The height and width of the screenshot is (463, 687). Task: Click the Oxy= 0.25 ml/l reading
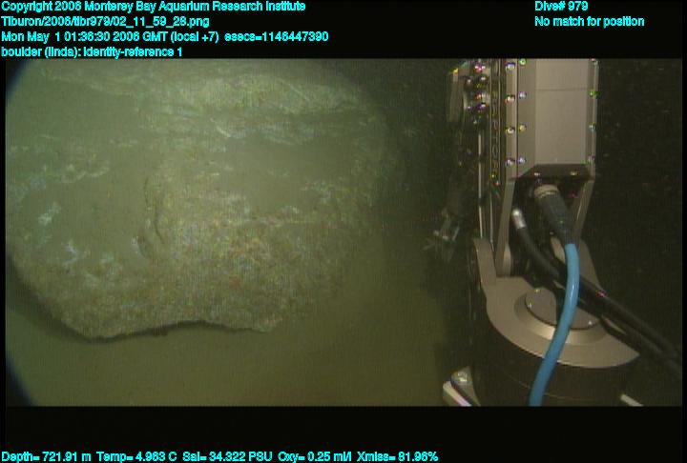tap(315, 457)
